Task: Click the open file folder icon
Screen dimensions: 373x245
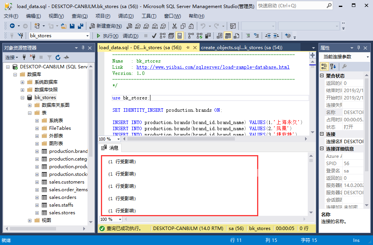Action: (63, 26)
